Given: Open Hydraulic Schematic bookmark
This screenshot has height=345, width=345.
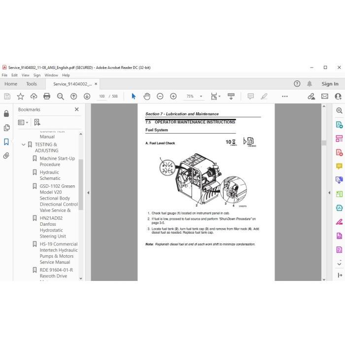Looking at the screenshot, I should [50, 175].
